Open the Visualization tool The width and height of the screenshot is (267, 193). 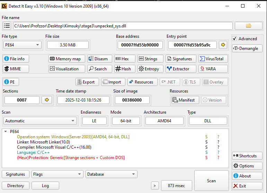67,69
